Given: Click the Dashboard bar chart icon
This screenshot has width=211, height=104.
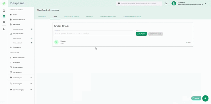Looking at the screenshot, I should 11,47.
